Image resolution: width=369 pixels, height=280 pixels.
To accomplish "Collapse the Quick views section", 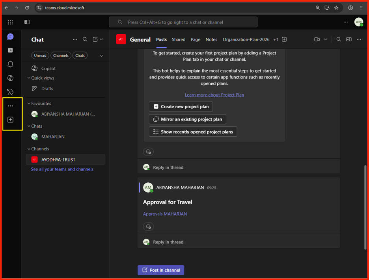I will tap(29, 78).
